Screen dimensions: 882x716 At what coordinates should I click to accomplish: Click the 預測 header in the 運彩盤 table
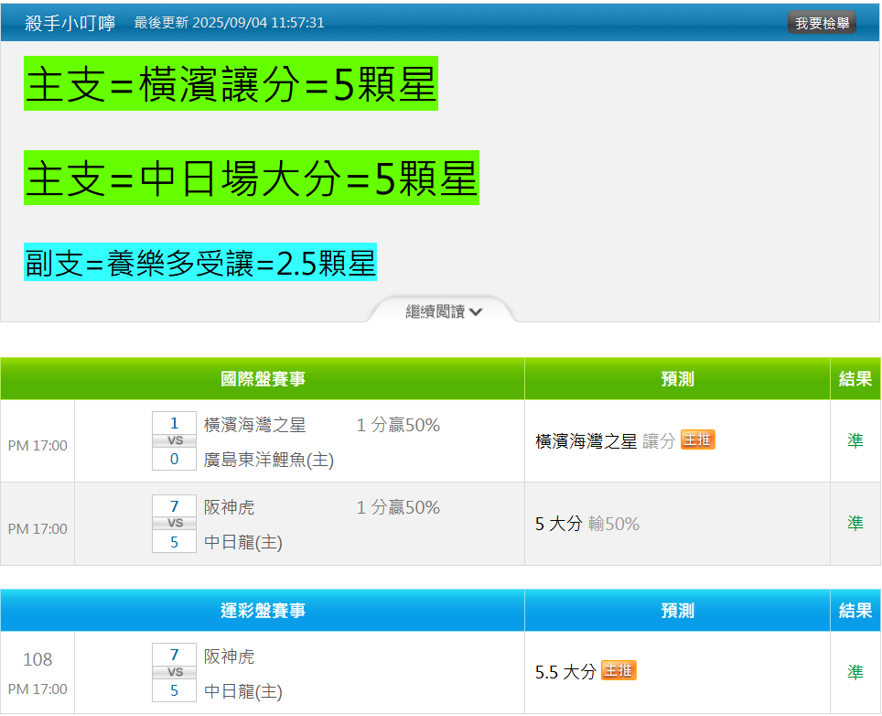[x=677, y=611]
